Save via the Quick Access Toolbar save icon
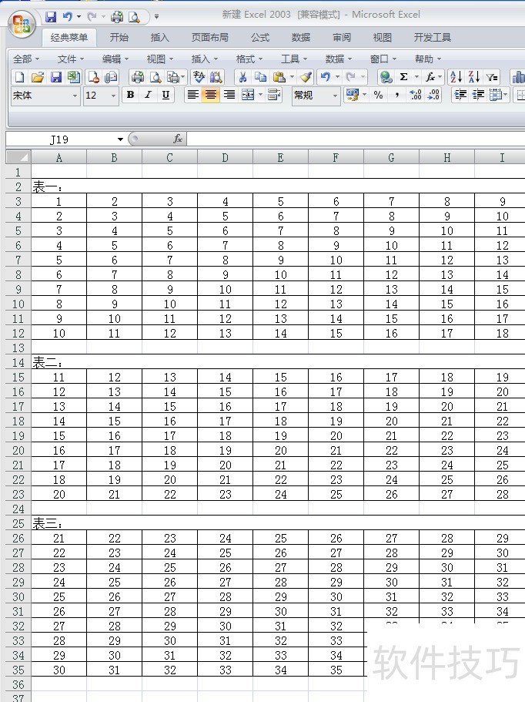Viewport: 525px width, 702px height. 51,17
